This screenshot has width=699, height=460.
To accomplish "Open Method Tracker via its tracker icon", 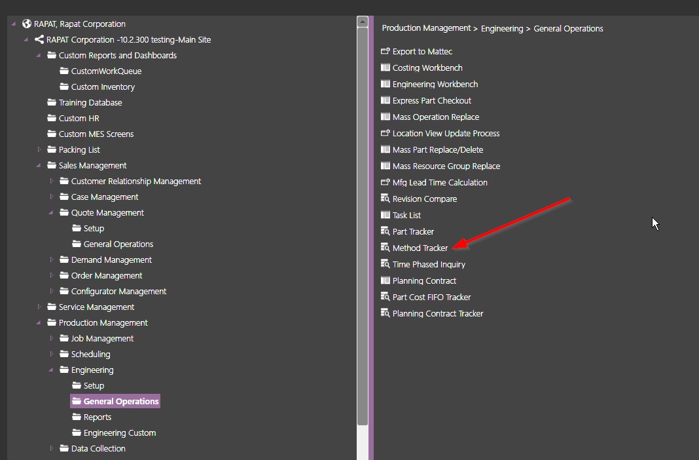I will pos(385,248).
